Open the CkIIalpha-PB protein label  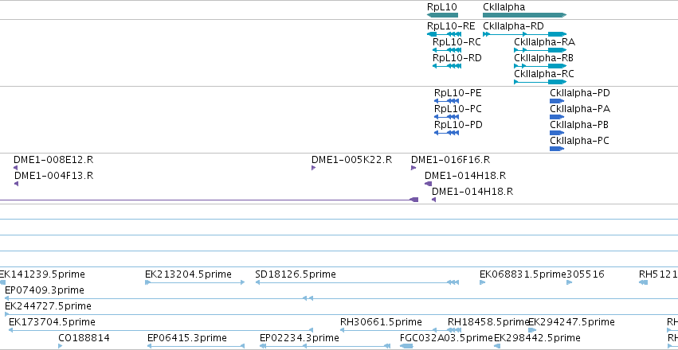[x=579, y=125]
